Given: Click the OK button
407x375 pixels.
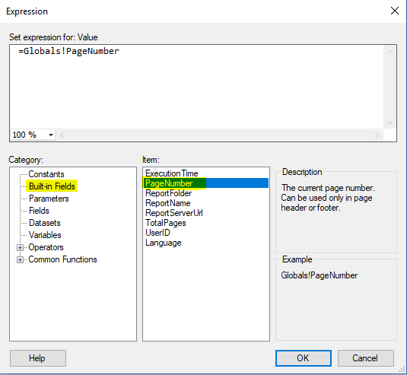Looking at the screenshot, I should [304, 358].
